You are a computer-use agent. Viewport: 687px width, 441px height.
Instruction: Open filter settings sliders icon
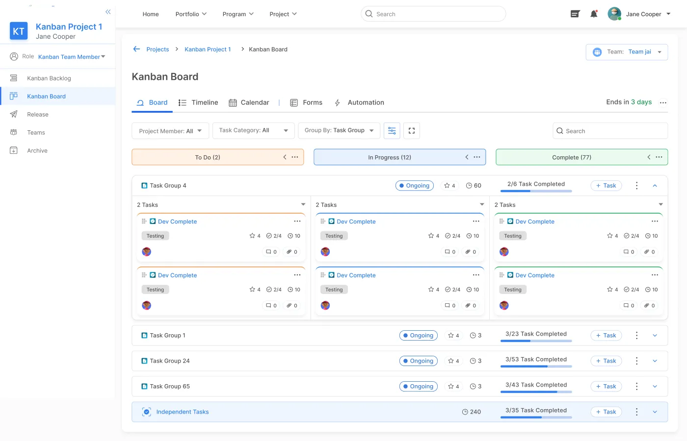[x=392, y=131]
